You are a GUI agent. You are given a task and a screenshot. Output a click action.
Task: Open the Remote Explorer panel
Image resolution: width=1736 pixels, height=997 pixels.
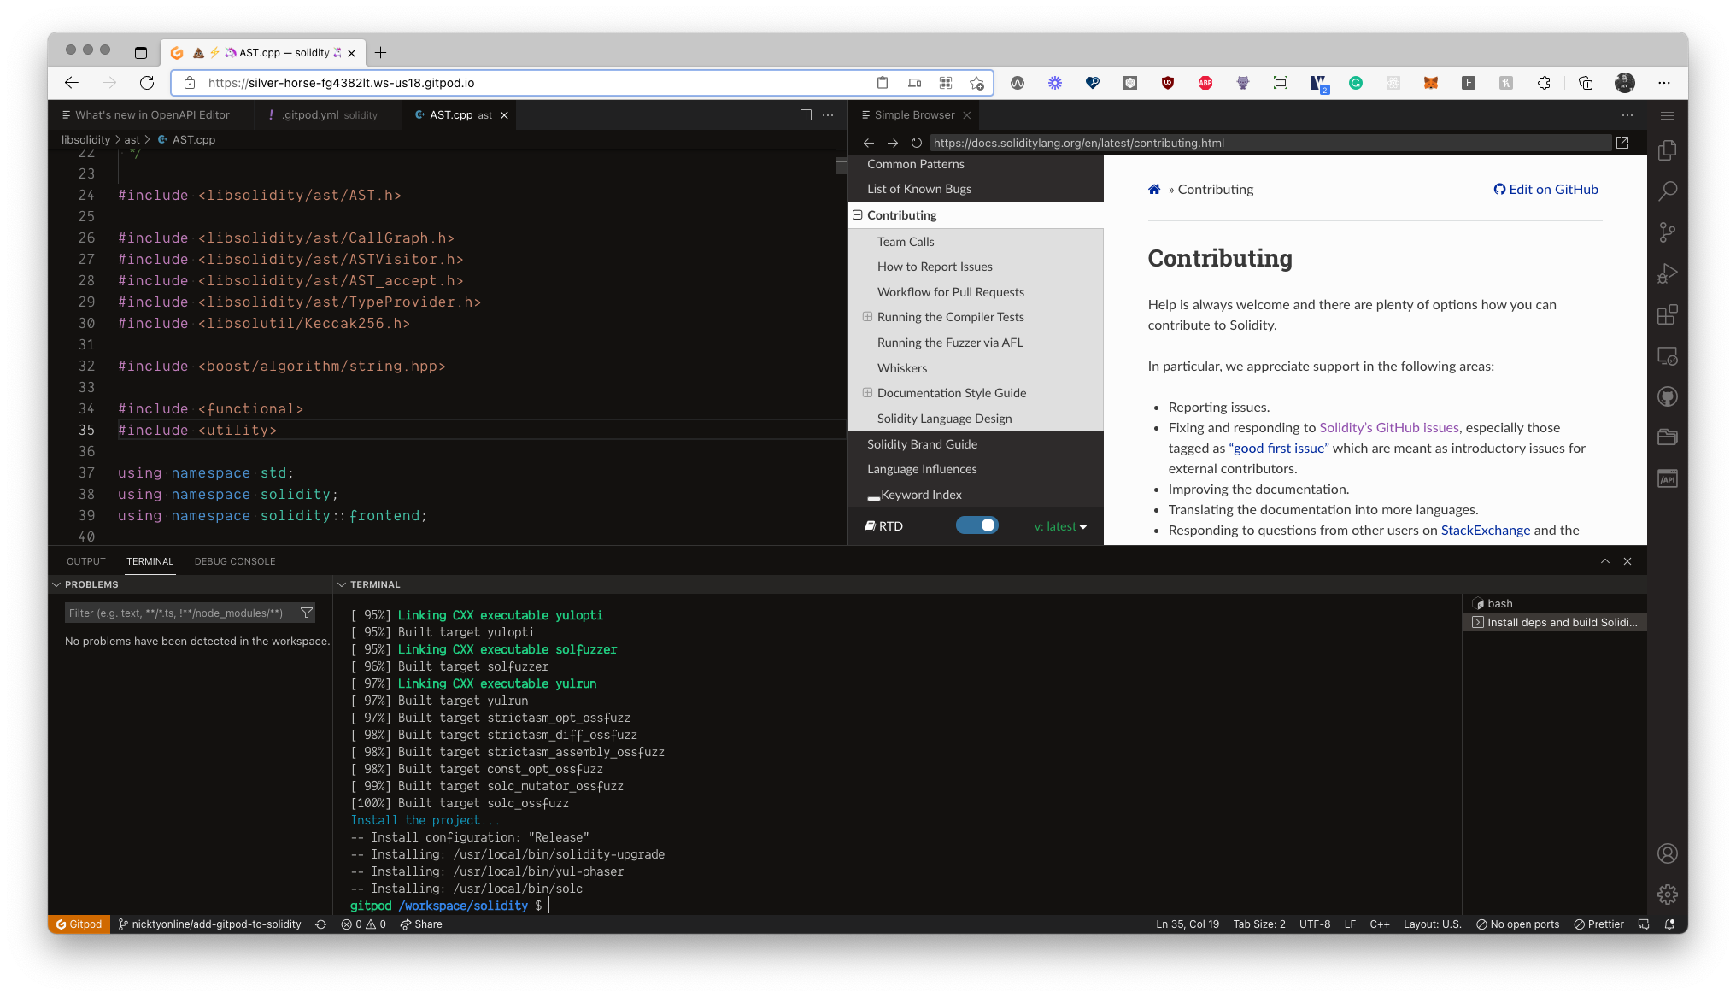pos(1668,355)
